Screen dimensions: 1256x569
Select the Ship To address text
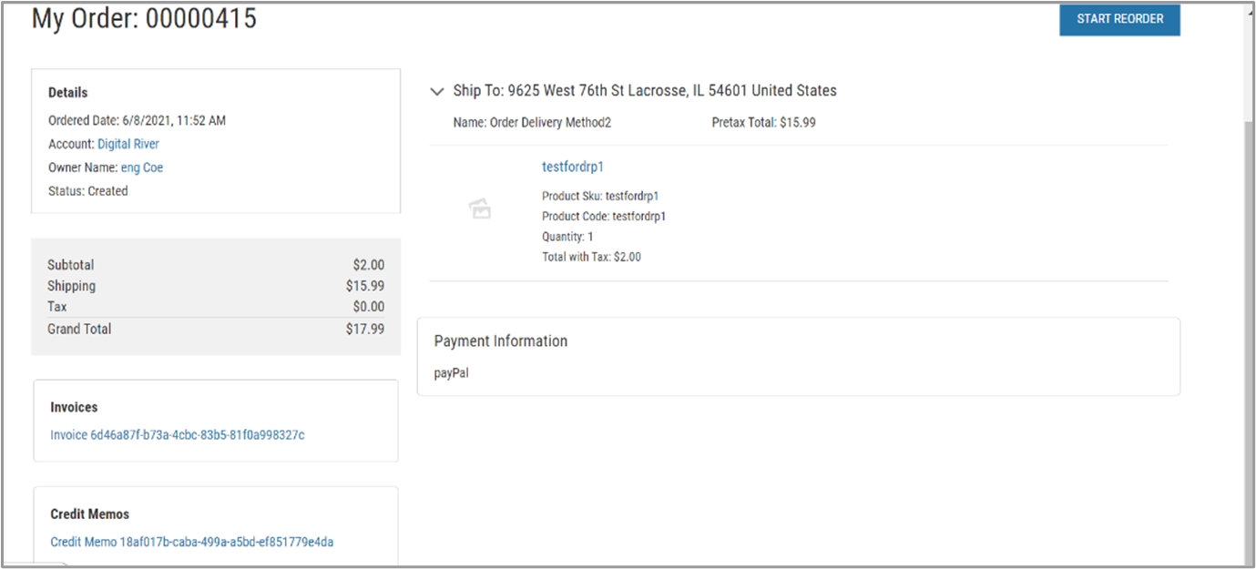point(645,91)
